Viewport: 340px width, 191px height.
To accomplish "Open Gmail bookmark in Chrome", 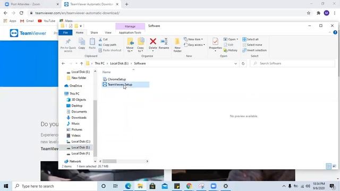I will pyautogui.click(x=27, y=21).
